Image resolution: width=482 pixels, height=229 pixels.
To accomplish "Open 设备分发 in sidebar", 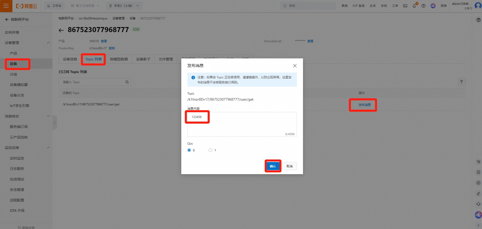I will pyautogui.click(x=17, y=95).
